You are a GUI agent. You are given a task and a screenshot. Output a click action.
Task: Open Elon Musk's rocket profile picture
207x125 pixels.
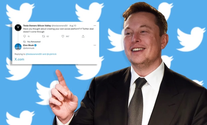pos(18,47)
